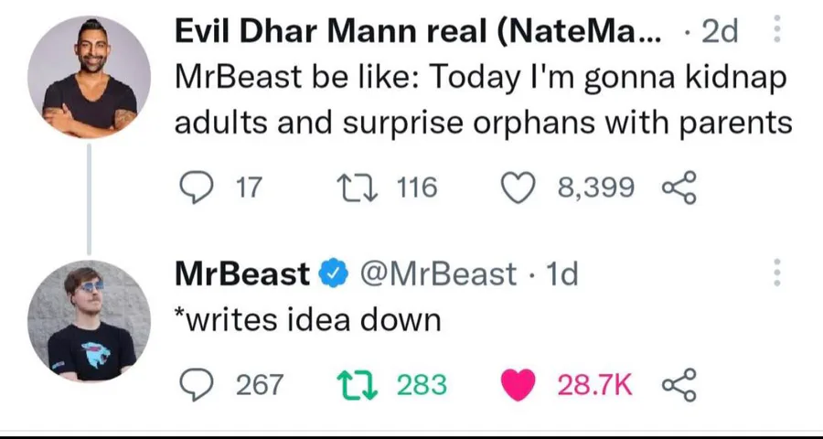Click reply icon on MrBeast's tweet
Image resolution: width=823 pixels, height=439 pixels.
[x=193, y=385]
